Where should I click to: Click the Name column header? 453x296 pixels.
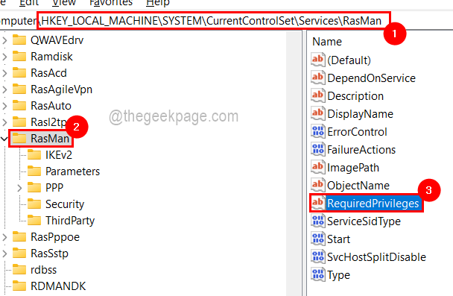pyautogui.click(x=327, y=42)
